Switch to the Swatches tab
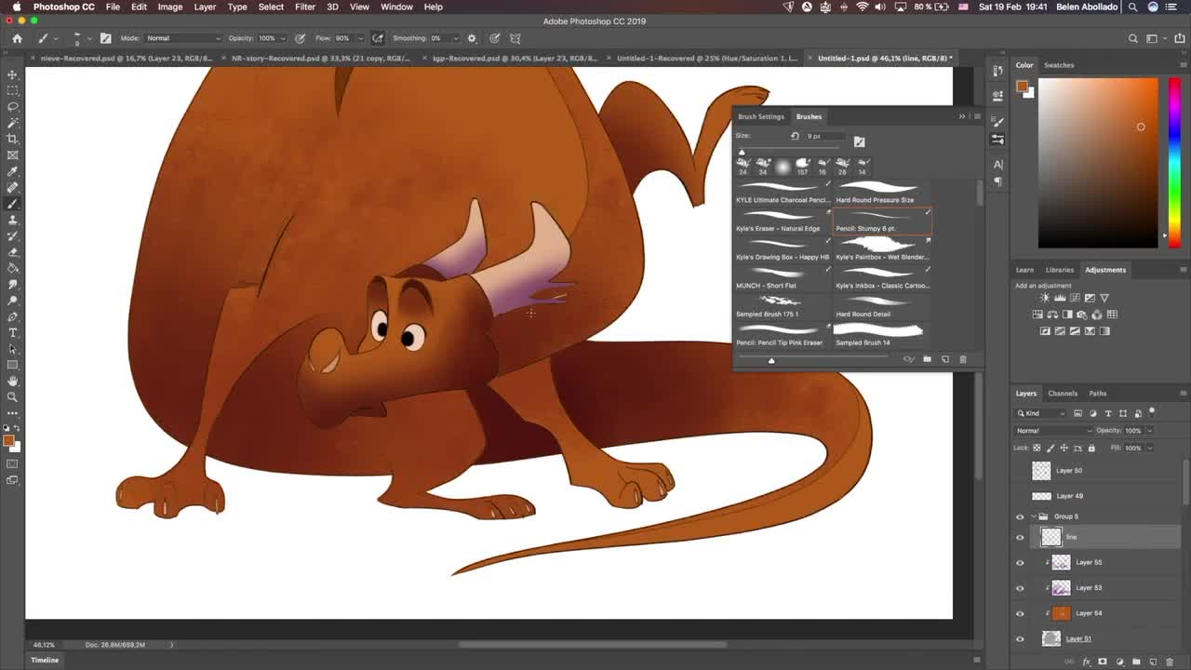The image size is (1191, 670). tap(1059, 65)
